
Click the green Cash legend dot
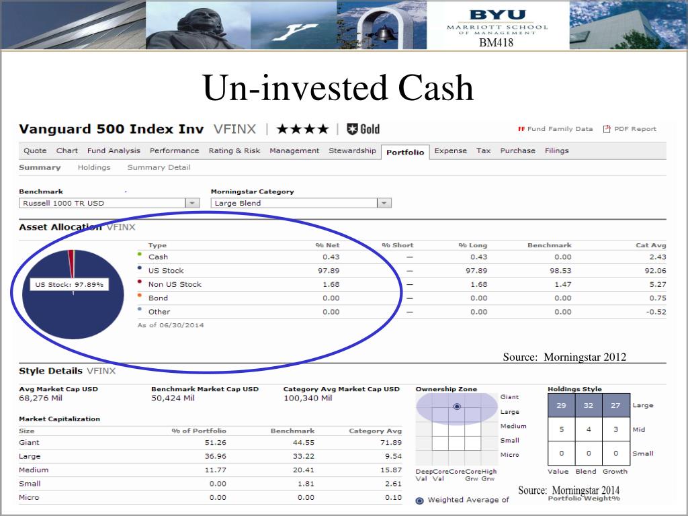point(140,254)
